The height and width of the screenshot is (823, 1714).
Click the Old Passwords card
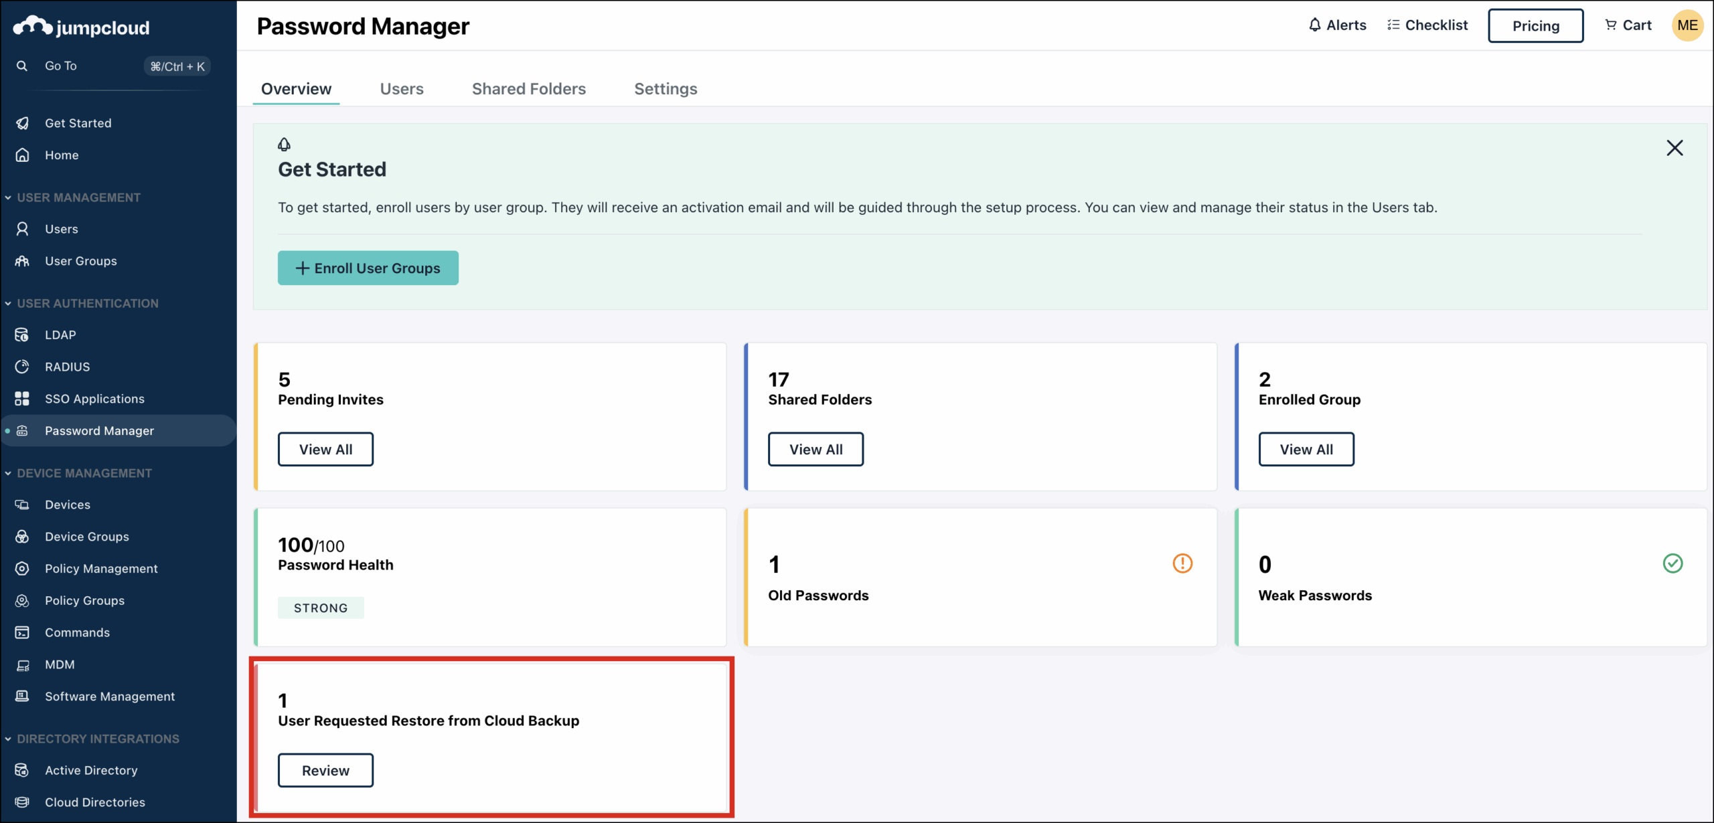981,577
